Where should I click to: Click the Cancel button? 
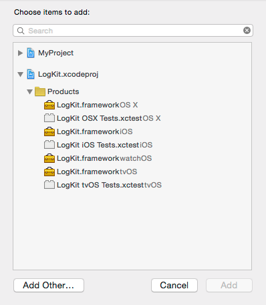[174, 285]
